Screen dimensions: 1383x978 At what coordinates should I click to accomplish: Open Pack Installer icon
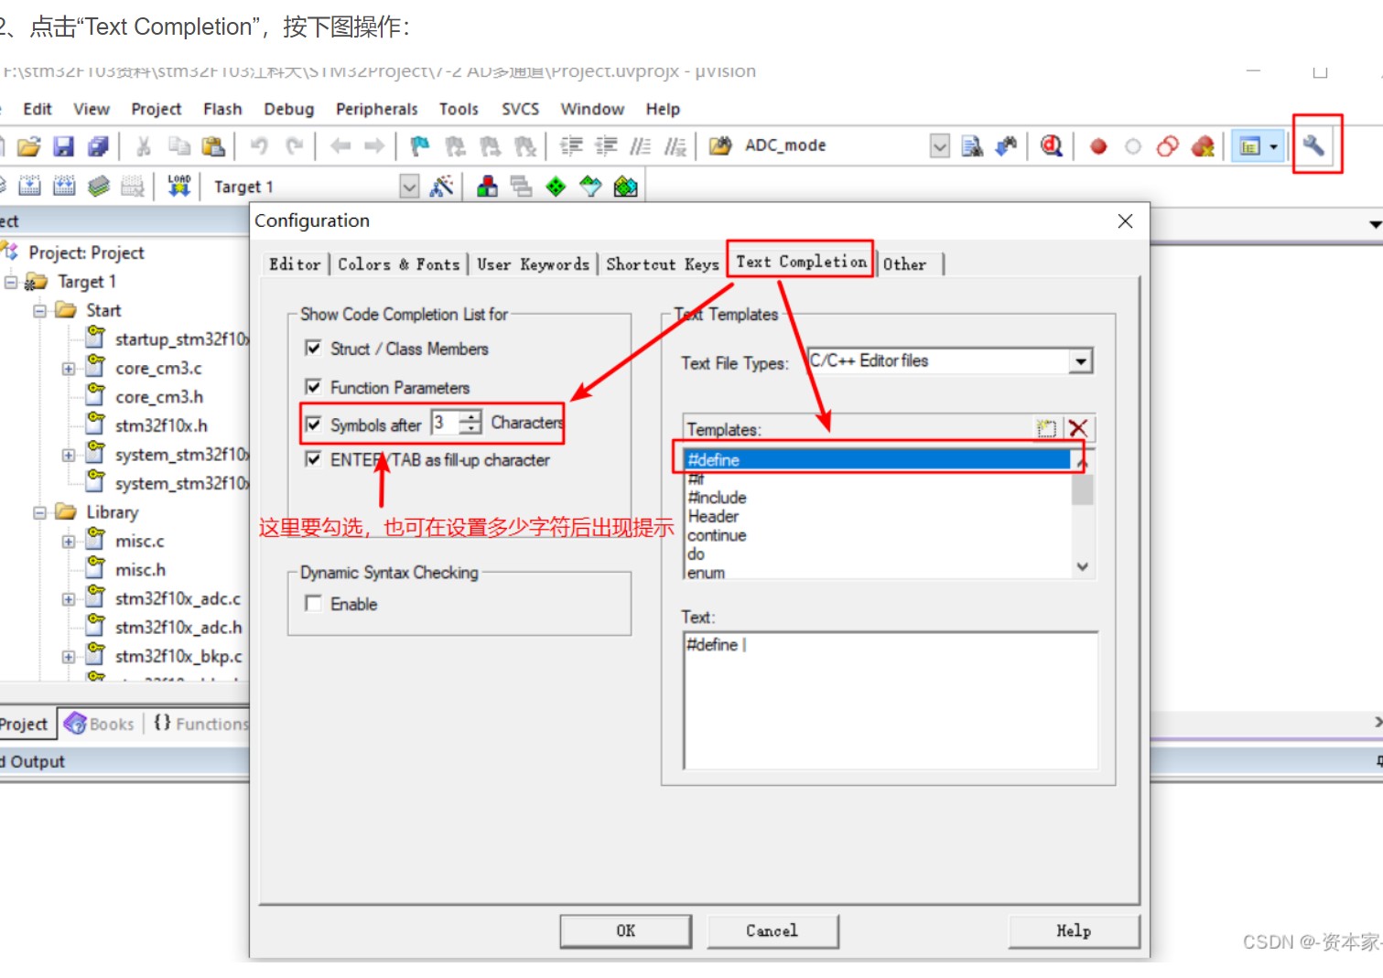(x=625, y=187)
